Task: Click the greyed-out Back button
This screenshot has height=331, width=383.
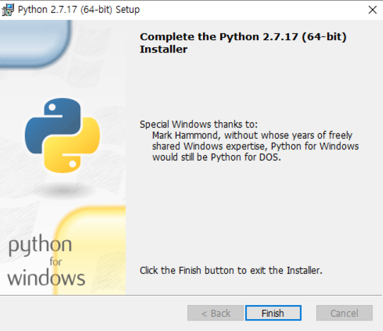Action: pos(215,313)
